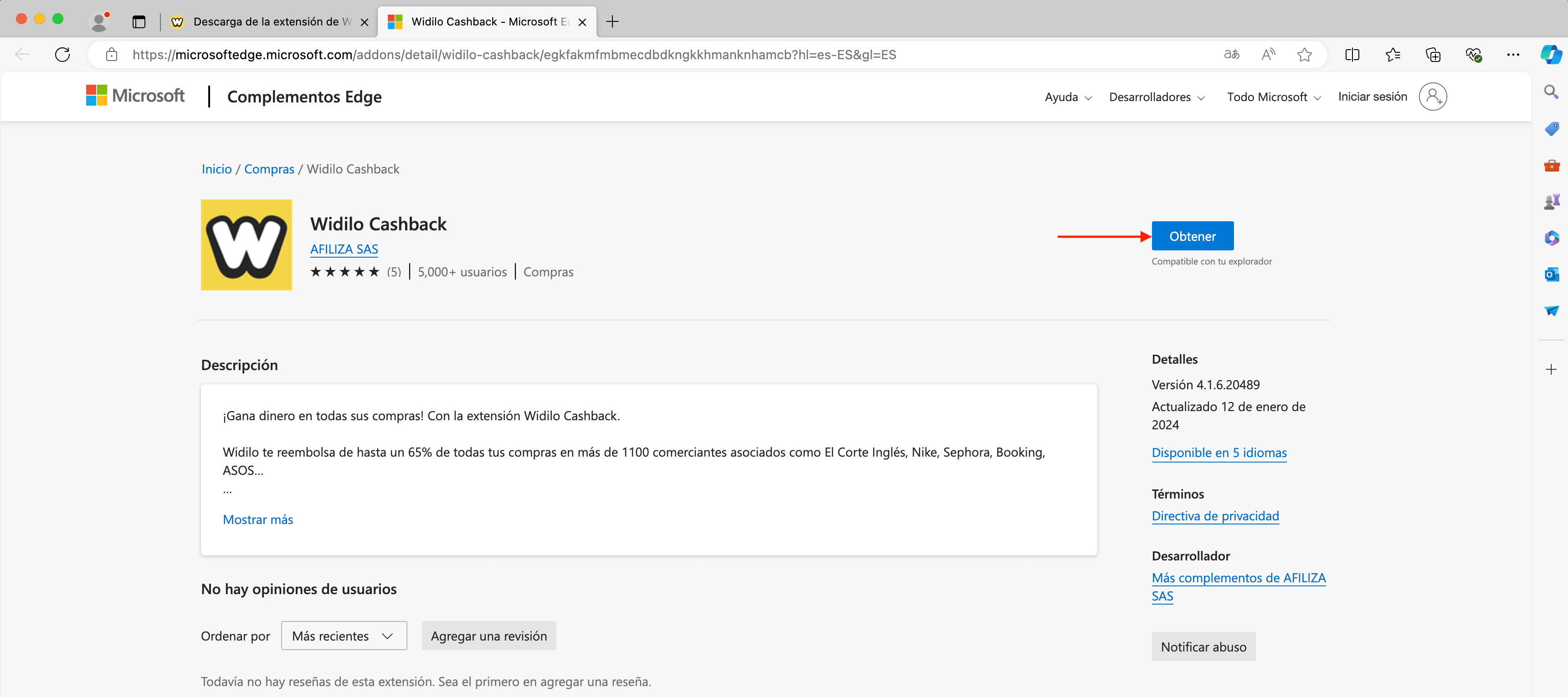Click the Agregar una revisión button
This screenshot has width=1568, height=697.
488,636
